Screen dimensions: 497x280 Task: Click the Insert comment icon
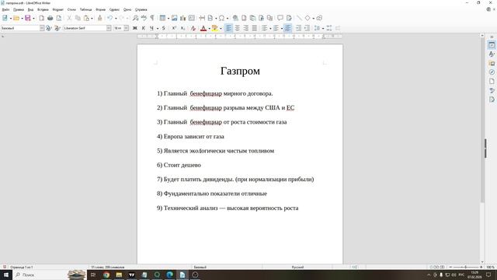pos(280,18)
